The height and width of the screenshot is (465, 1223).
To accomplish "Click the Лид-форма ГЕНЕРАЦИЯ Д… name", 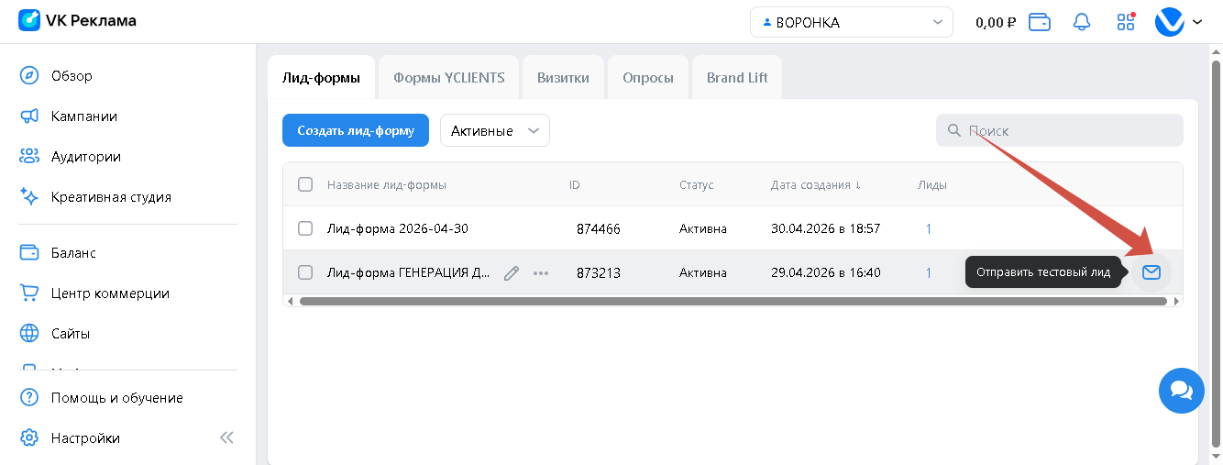I will pyautogui.click(x=409, y=272).
